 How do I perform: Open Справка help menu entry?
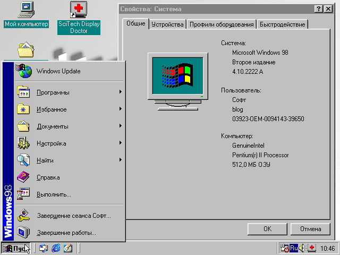pyautogui.click(x=70, y=177)
